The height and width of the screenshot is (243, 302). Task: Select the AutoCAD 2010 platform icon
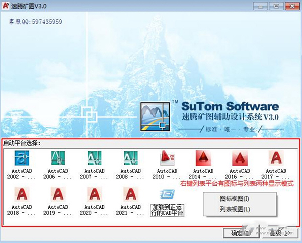(x=167, y=158)
